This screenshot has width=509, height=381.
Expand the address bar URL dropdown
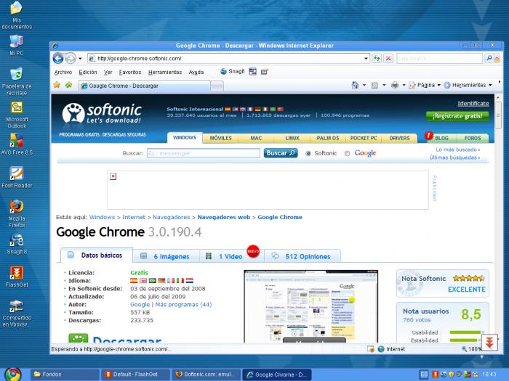pyautogui.click(x=366, y=59)
